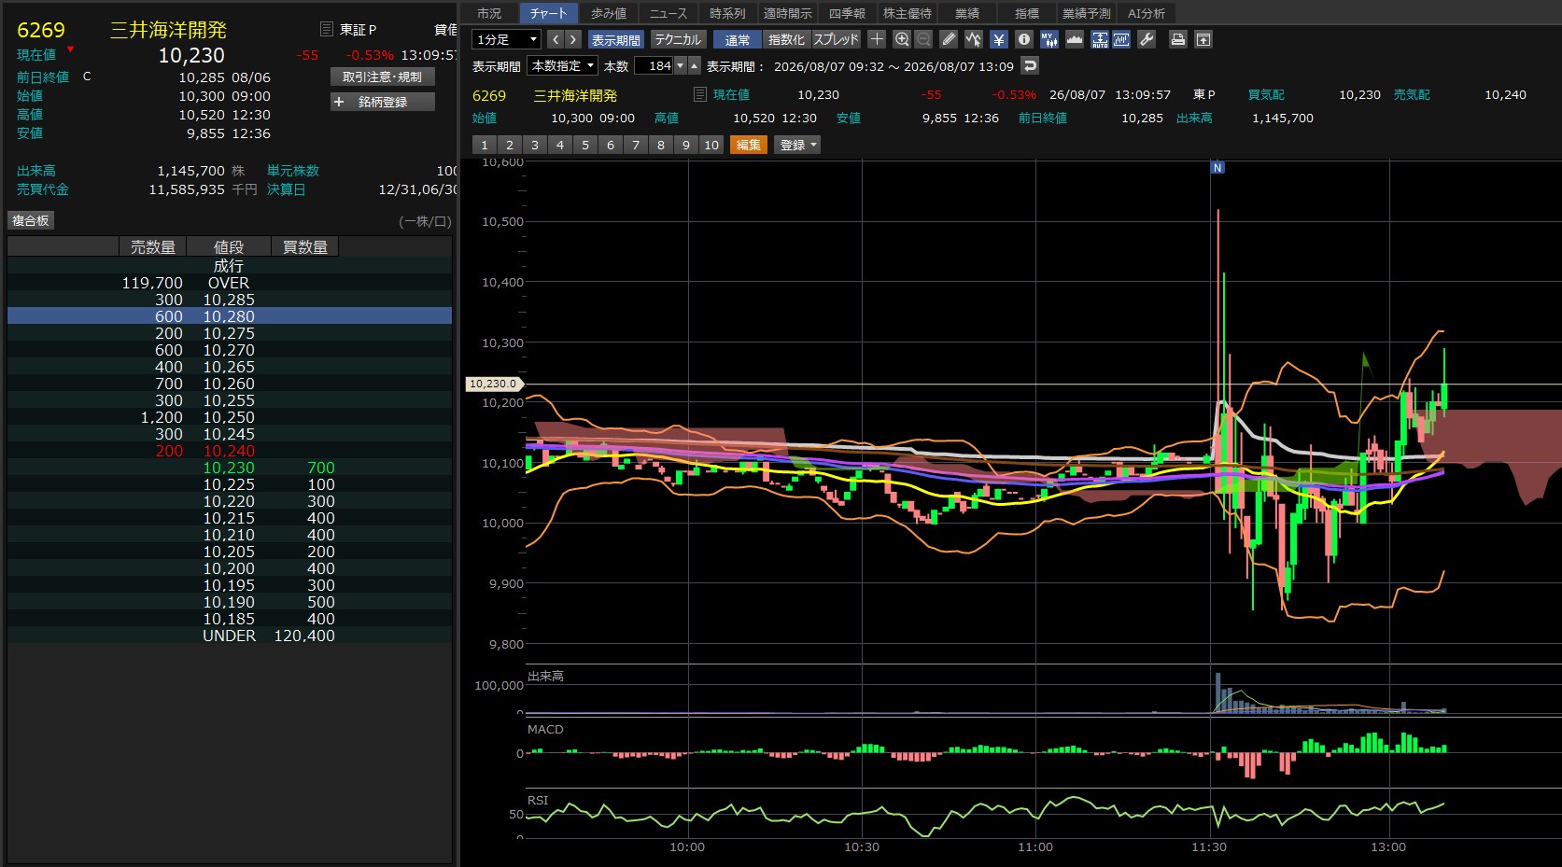This screenshot has width=1562, height=867.
Task: Toggle the 通常 chart mode
Action: click(738, 39)
